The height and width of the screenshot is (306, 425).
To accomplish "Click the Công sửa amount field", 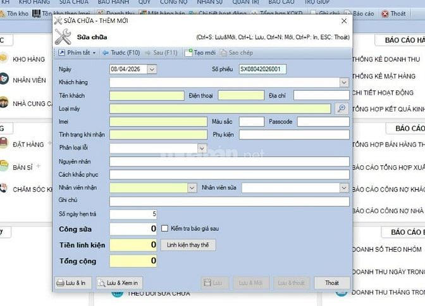I will pos(133,229).
